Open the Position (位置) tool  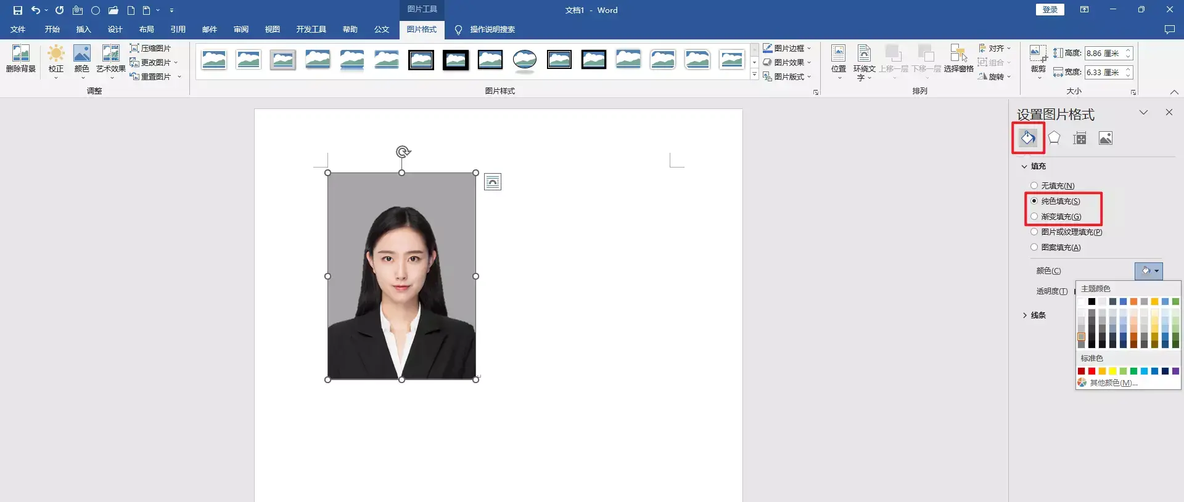[x=839, y=61]
